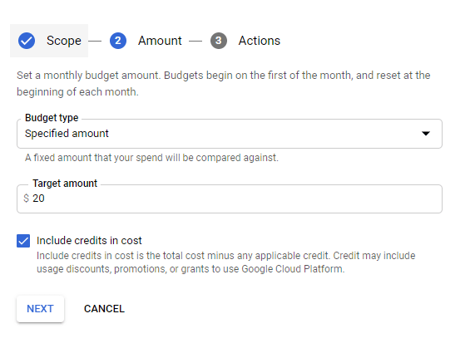Click the value 20 in Target amount
470x348 pixels.
pyautogui.click(x=38, y=199)
